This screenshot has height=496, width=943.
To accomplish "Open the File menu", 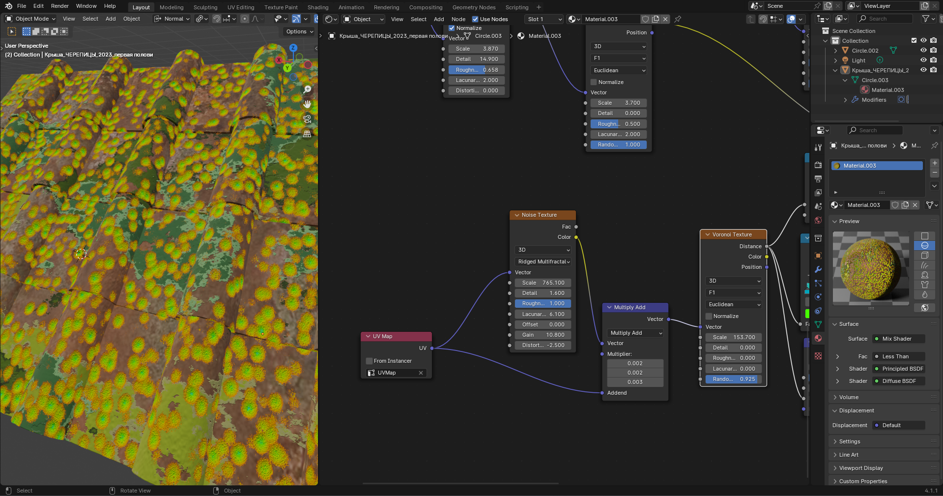I will point(22,6).
